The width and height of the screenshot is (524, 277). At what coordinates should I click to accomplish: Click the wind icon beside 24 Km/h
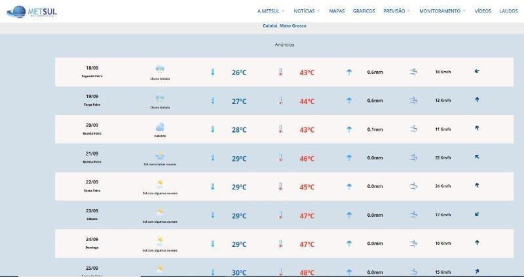413,187
